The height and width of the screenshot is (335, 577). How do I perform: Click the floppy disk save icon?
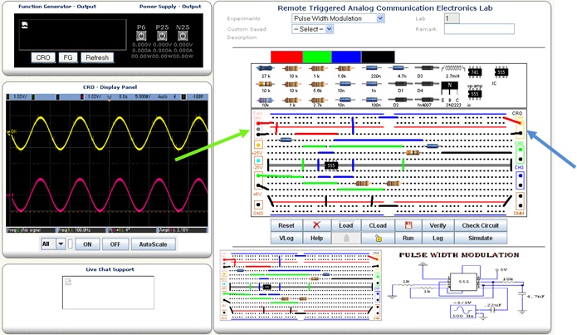tap(408, 225)
